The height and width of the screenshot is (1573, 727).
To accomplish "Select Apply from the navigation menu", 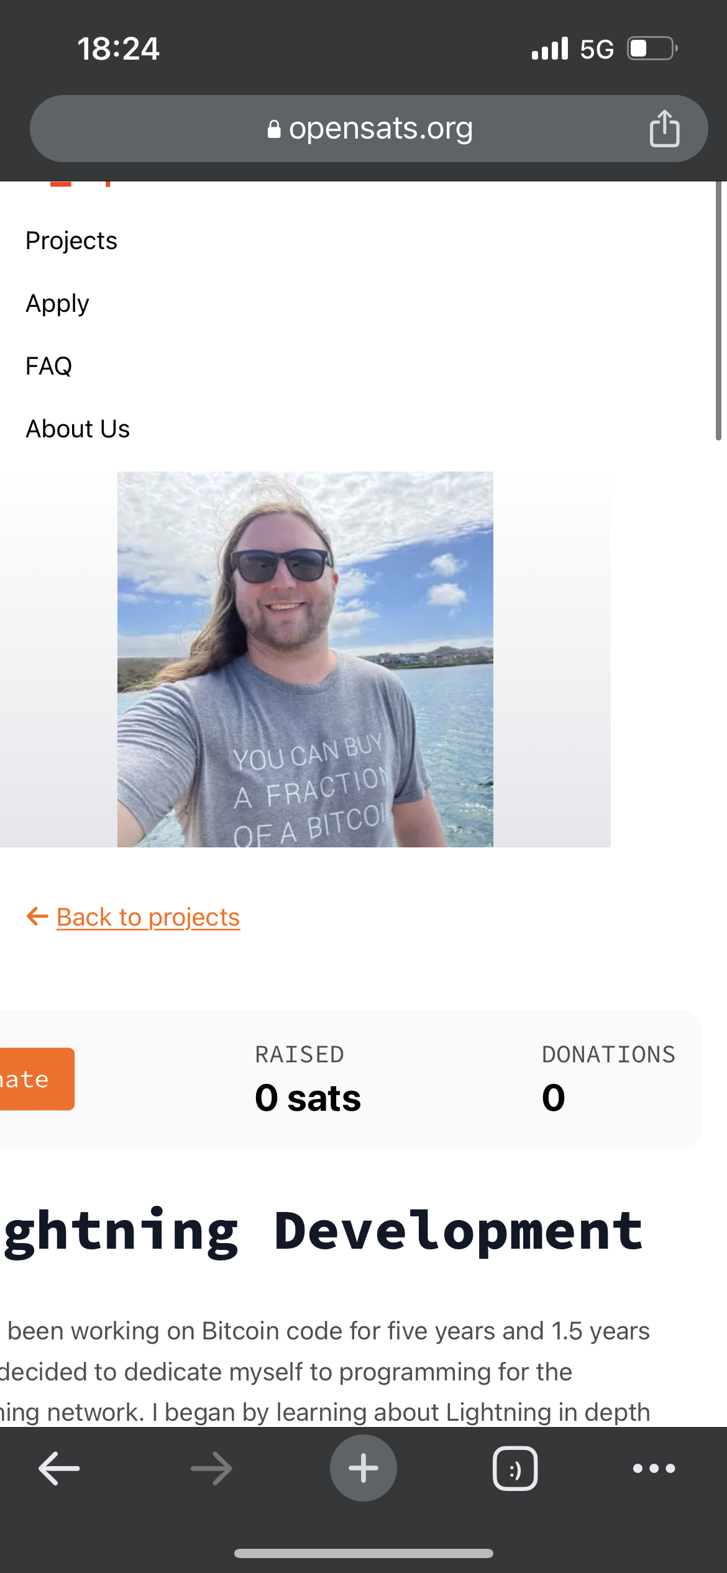I will [x=57, y=303].
